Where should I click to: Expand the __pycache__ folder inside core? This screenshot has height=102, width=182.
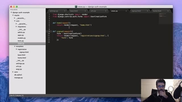[16, 24]
